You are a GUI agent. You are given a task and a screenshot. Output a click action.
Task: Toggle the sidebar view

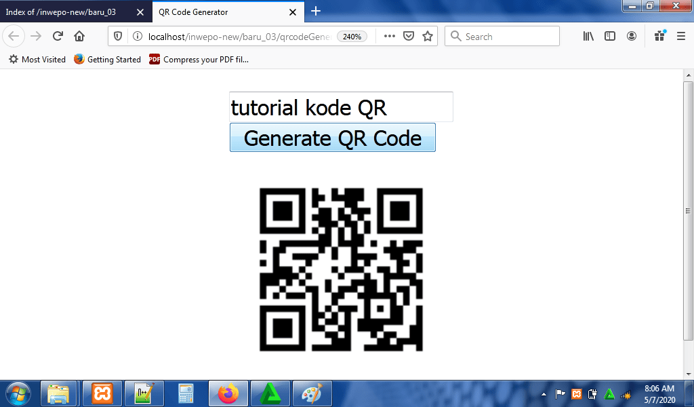610,37
